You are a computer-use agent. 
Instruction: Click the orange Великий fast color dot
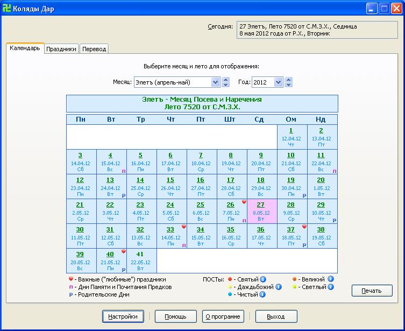294,279
